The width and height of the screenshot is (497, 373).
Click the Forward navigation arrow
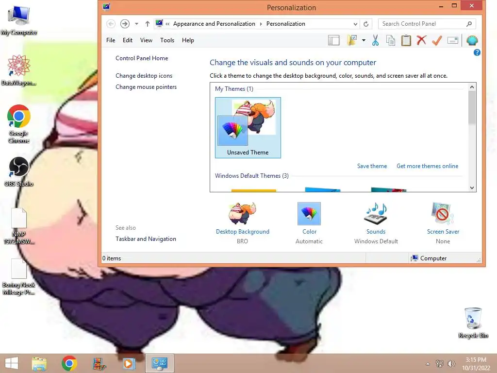click(x=125, y=24)
